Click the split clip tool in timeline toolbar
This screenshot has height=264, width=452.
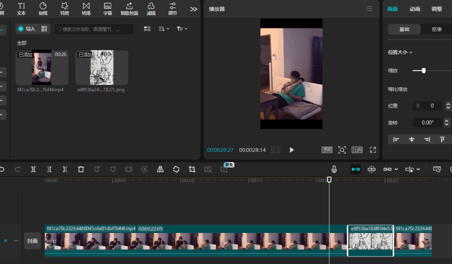[x=33, y=169]
